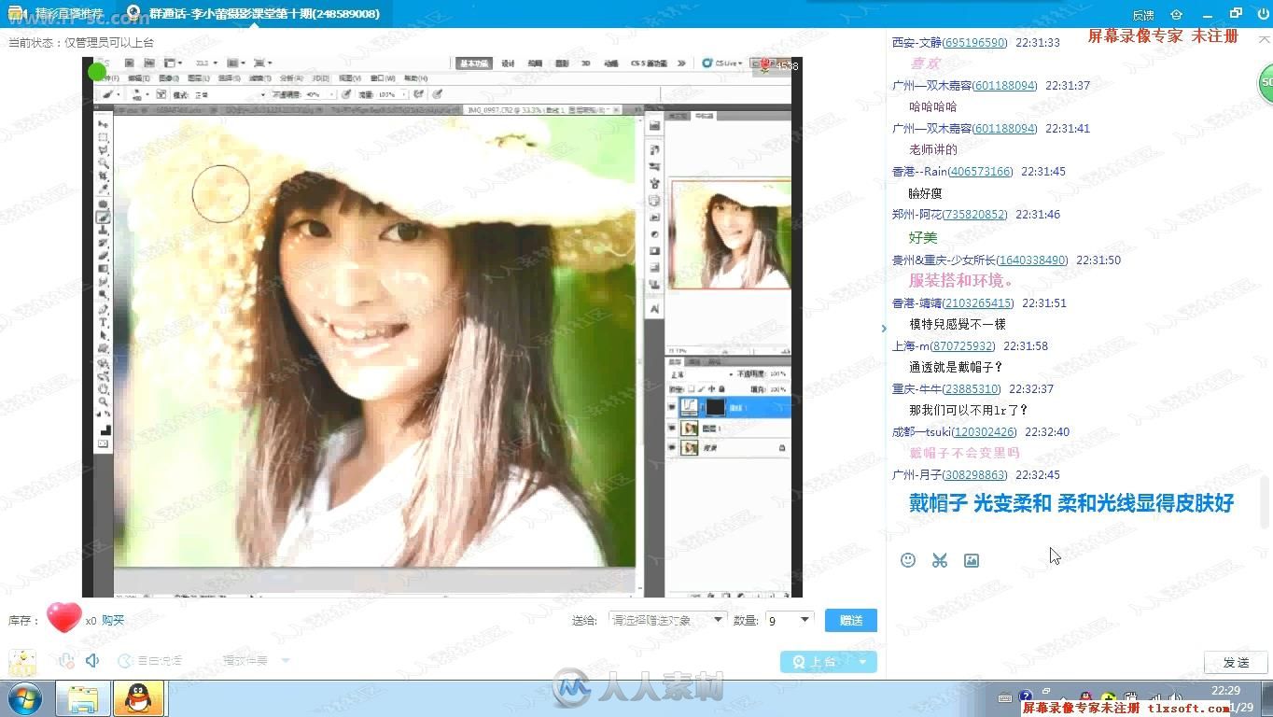Click the 上台 button

pos(816,662)
